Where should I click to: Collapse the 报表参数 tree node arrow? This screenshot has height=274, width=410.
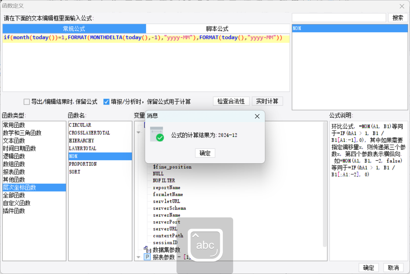pos(138,257)
